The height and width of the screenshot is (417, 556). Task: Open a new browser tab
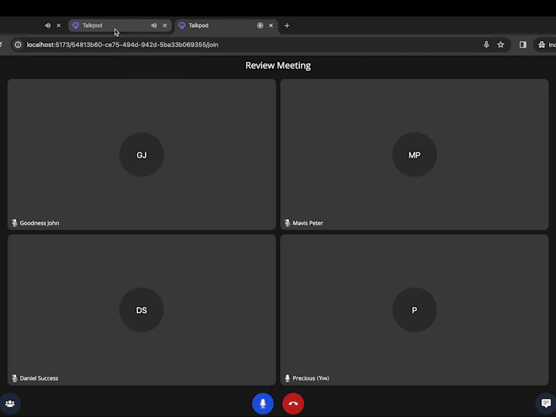(287, 26)
